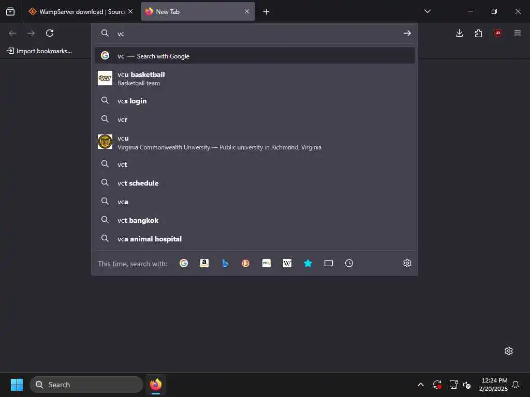530x397 pixels.
Task: Search this time with Bing icon
Action: coord(225,263)
